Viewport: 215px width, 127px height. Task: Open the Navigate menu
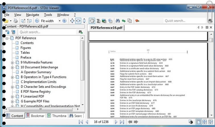point(33,15)
